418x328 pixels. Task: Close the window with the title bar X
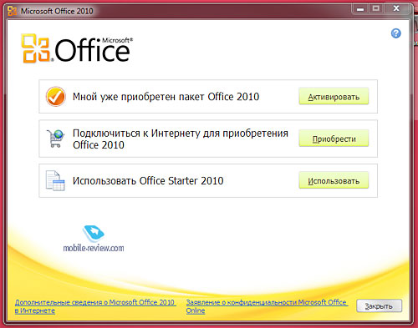coord(396,9)
